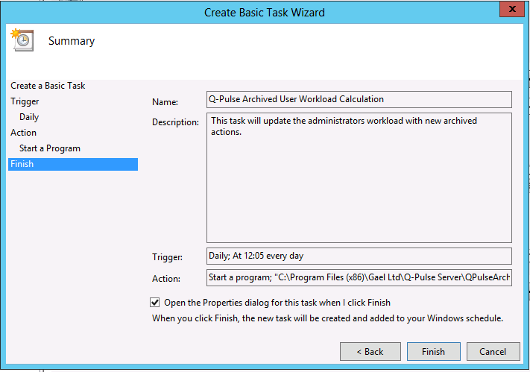Cancel the wizard

pos(493,352)
